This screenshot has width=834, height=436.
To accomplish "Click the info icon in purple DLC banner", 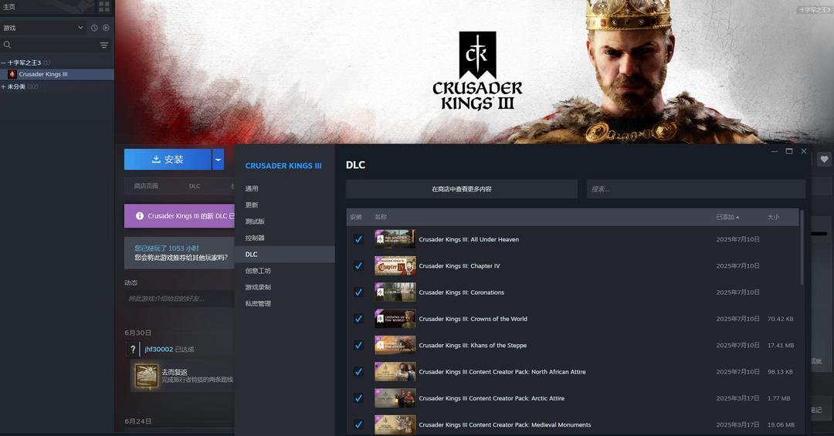I will coord(139,216).
